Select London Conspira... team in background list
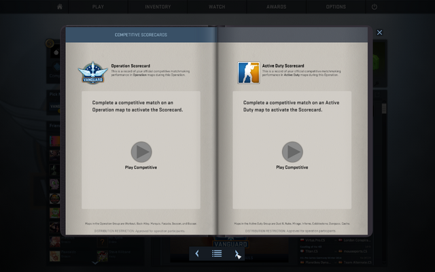This screenshot has width=435, height=272. tap(355, 240)
